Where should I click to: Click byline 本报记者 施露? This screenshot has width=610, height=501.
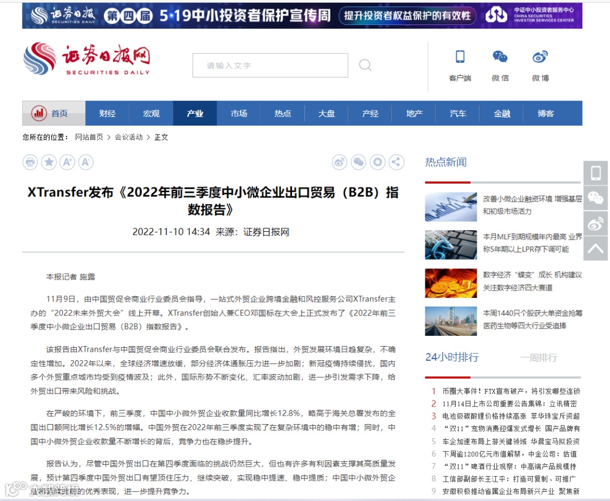71,277
